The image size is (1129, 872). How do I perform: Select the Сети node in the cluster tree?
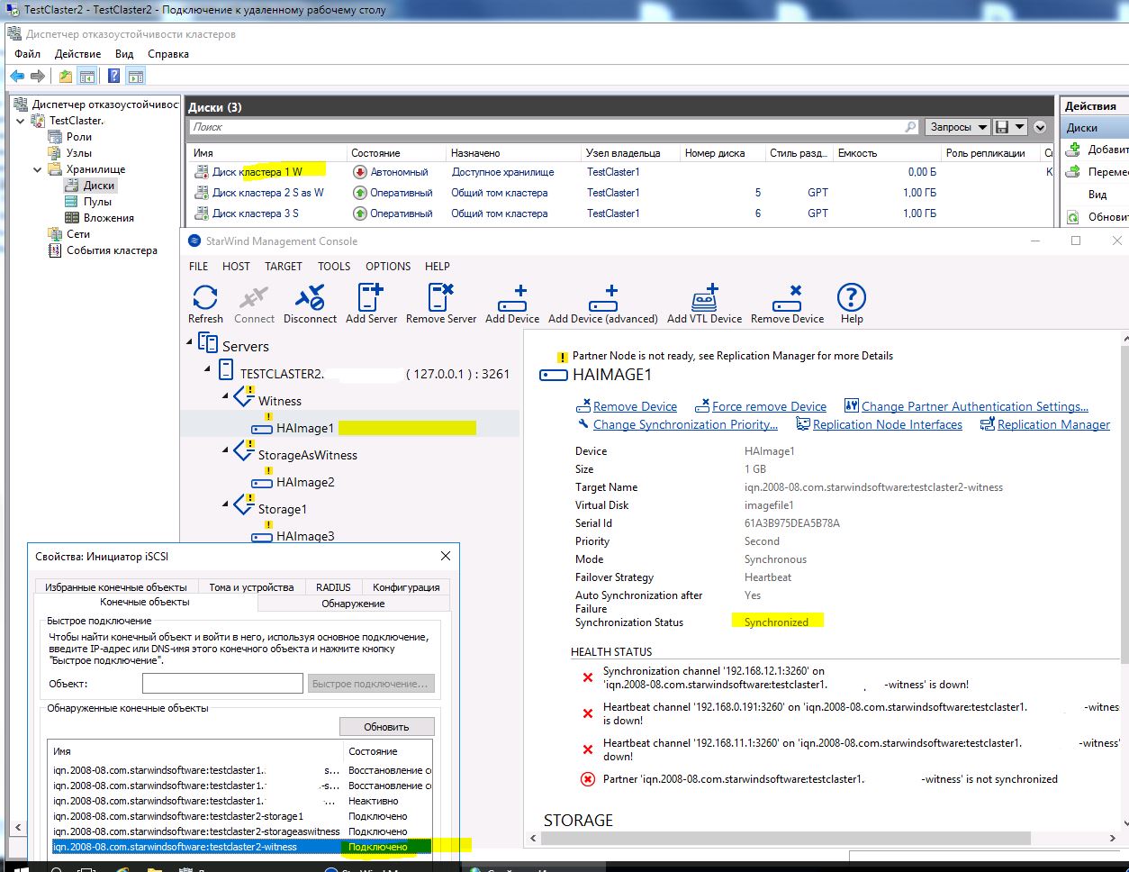(78, 233)
